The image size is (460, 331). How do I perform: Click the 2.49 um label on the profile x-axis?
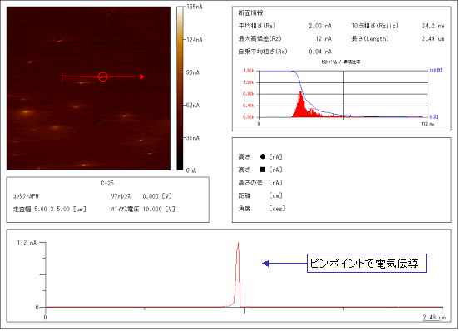(x=434, y=317)
